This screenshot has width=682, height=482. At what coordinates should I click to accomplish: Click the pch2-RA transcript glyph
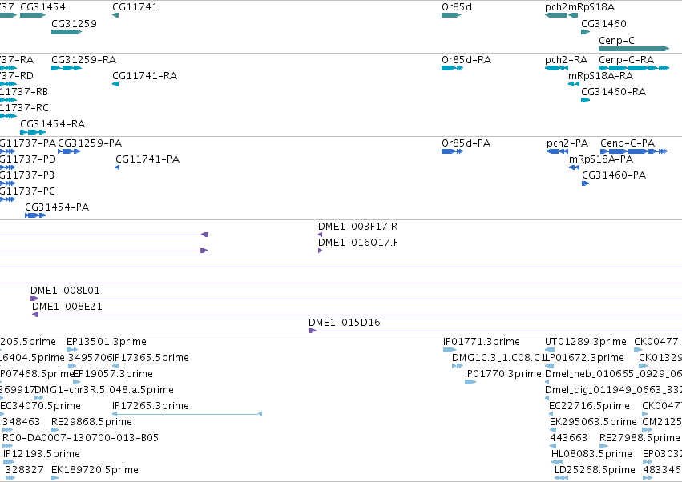tap(556, 68)
